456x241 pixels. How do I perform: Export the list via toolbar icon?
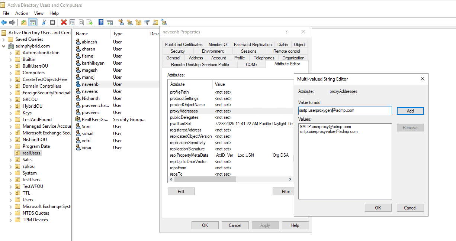click(x=90, y=22)
